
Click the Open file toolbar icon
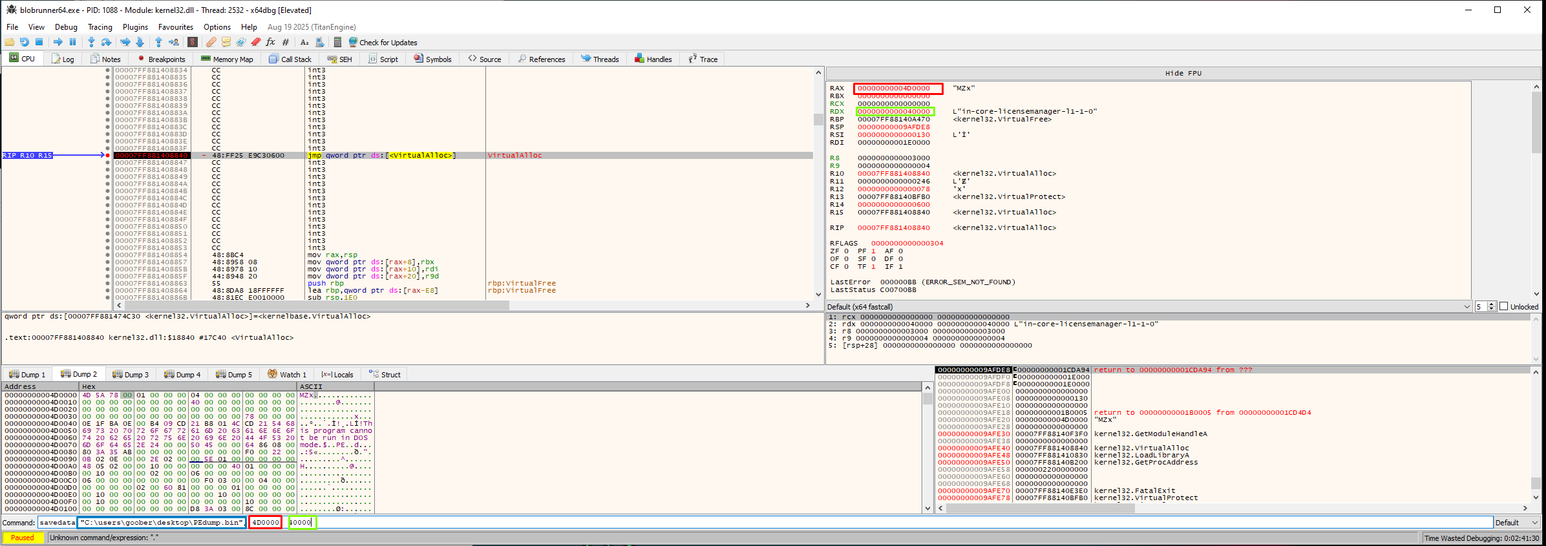click(x=10, y=42)
